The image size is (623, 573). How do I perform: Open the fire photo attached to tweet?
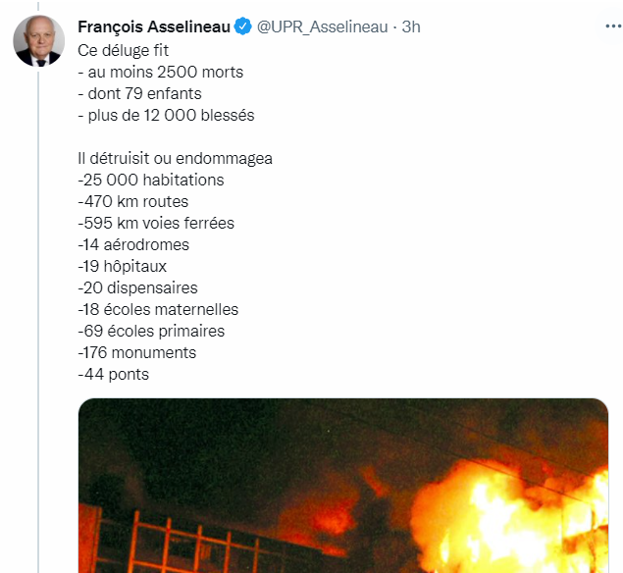point(342,486)
